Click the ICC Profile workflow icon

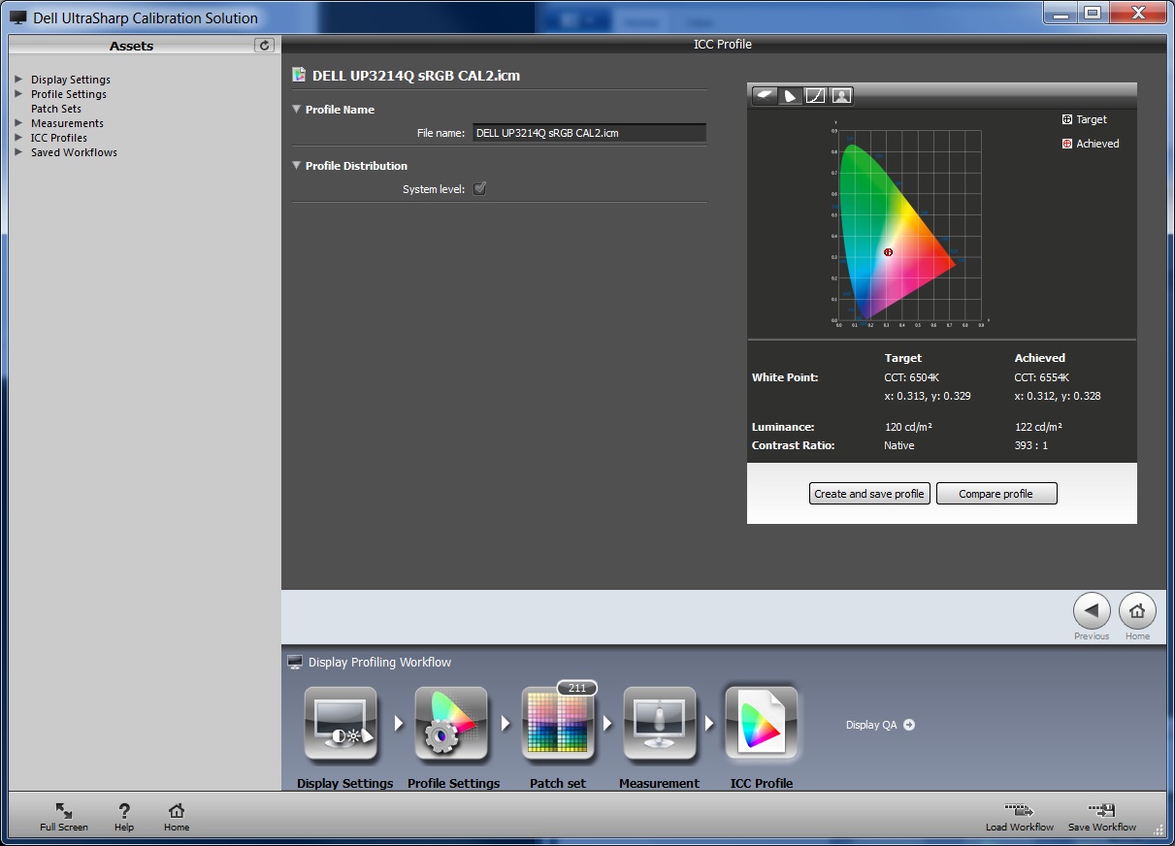click(x=762, y=724)
